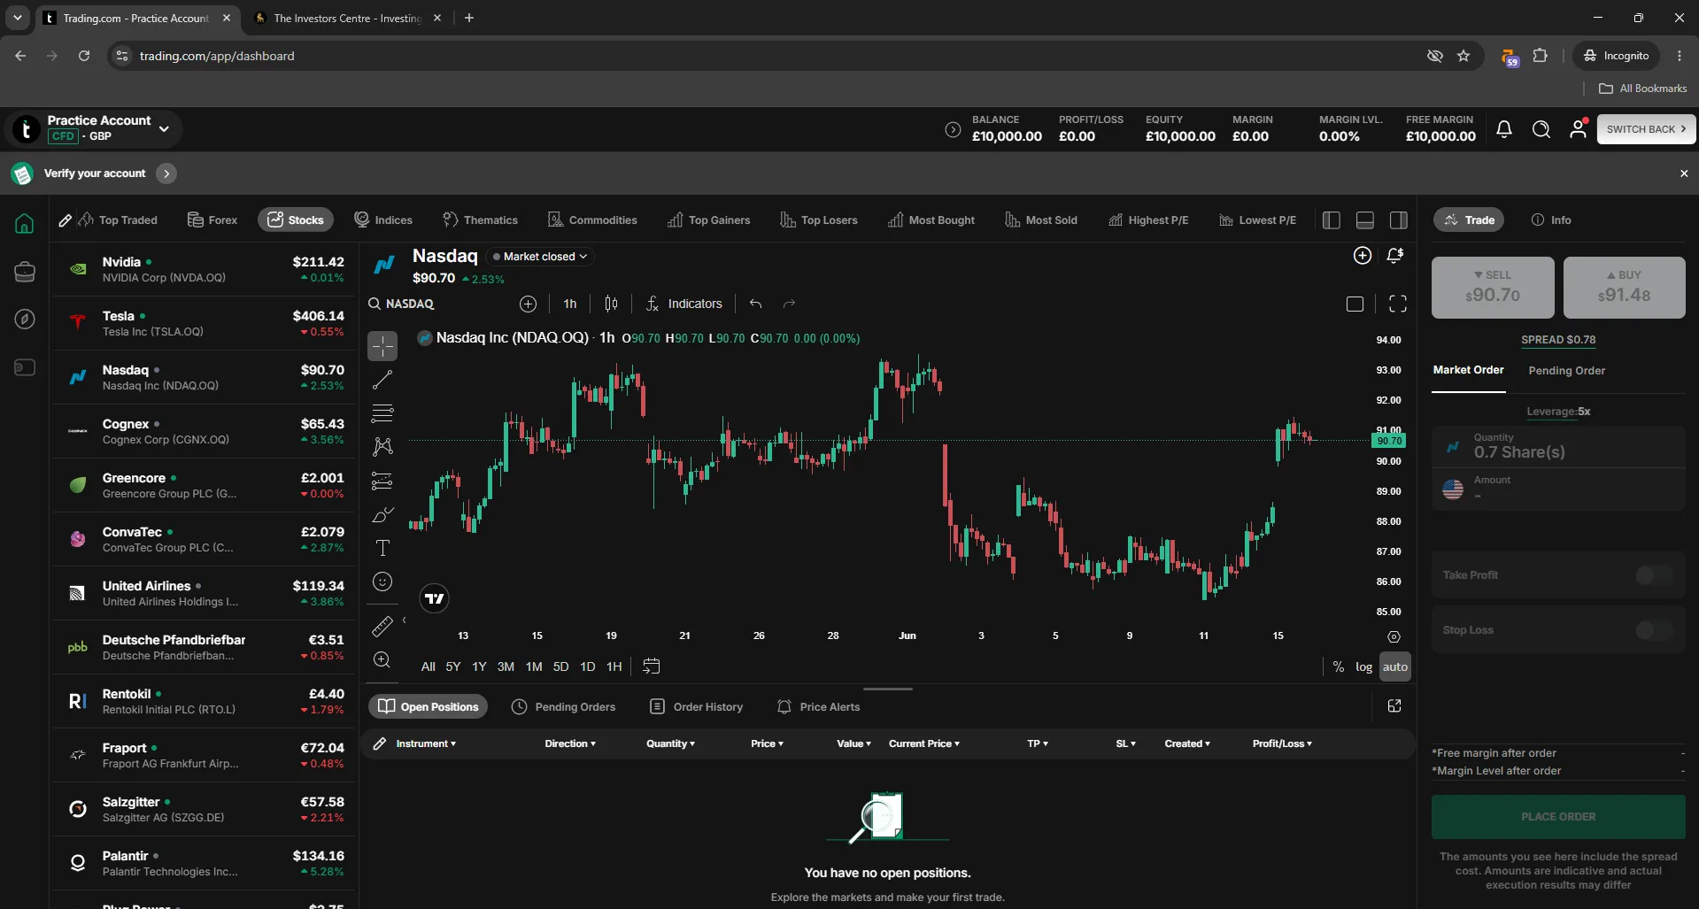Select the chart crosshair cursor tool
The height and width of the screenshot is (909, 1699).
[382, 346]
